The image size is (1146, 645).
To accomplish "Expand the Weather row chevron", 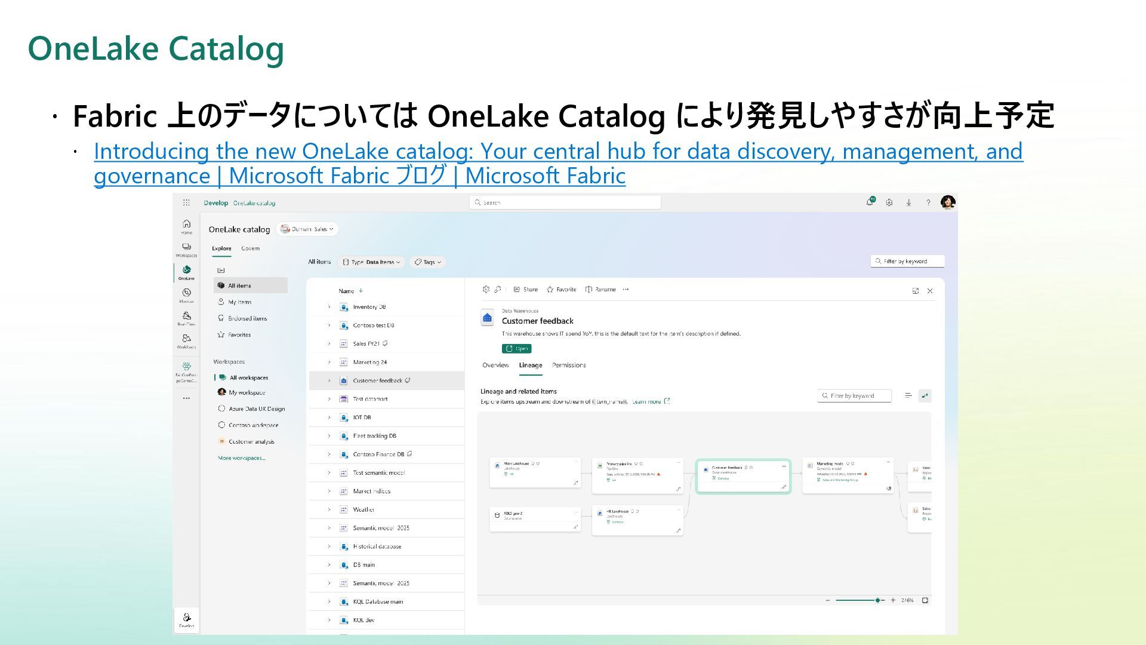I will [329, 509].
